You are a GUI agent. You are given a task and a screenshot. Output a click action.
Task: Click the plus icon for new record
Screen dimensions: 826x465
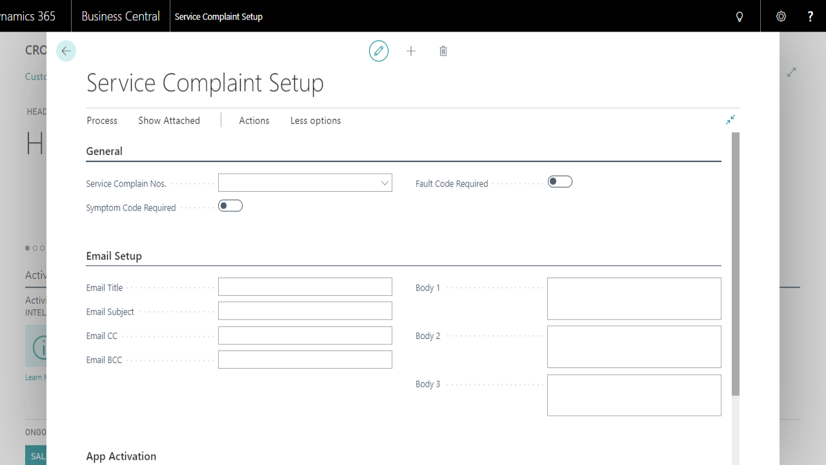(411, 51)
